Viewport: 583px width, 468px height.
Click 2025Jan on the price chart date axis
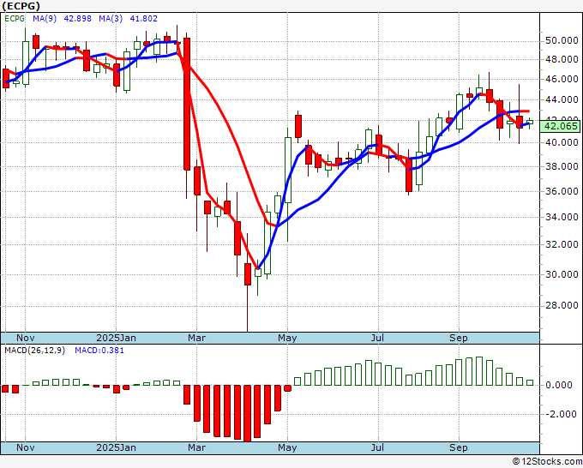(116, 338)
